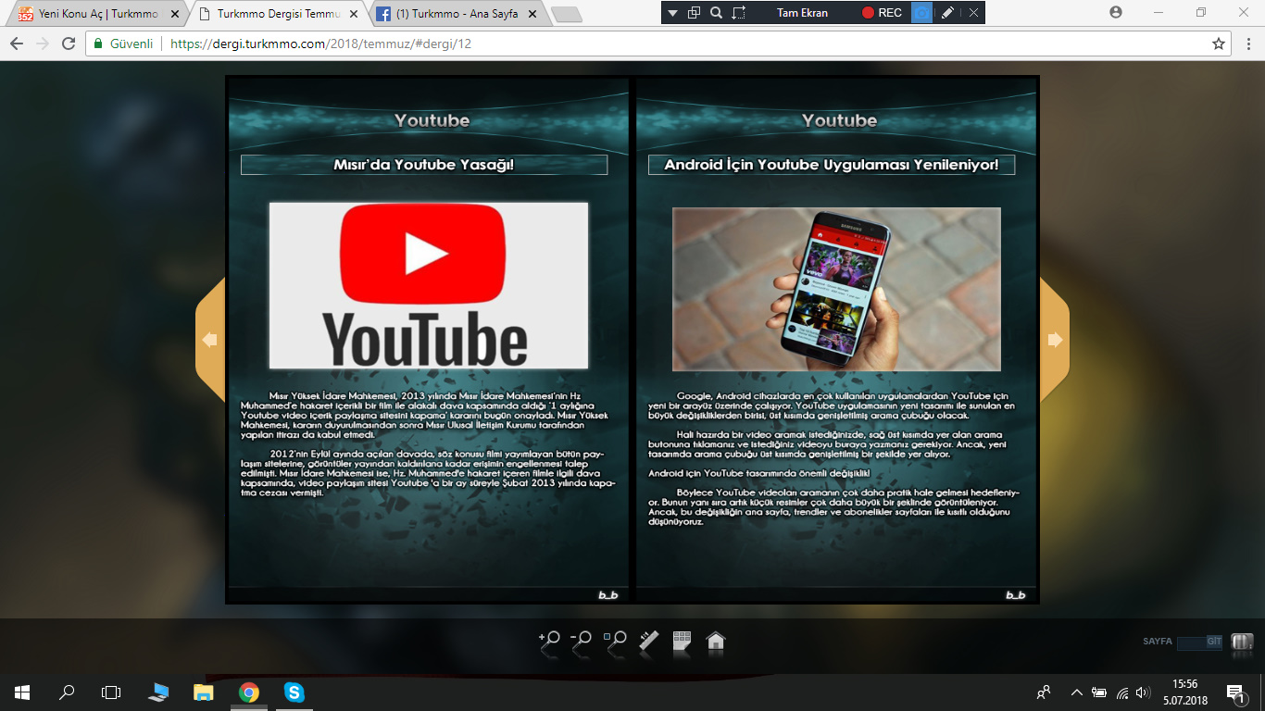Click the Mısır'da Youtube Yasağı! headline

423,165
